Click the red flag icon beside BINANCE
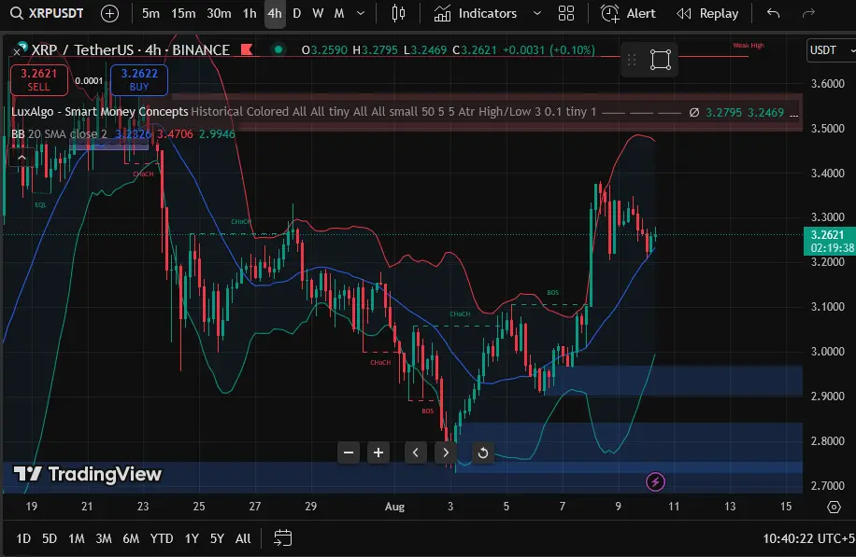Viewport: 856px width, 557px height. coord(247,50)
